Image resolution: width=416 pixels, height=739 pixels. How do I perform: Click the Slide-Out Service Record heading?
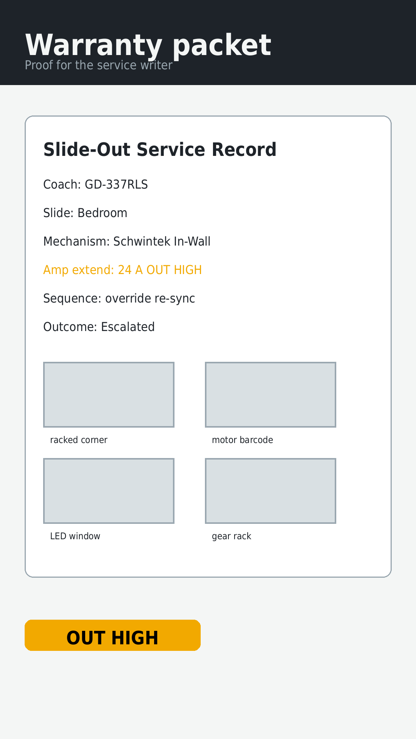coord(160,149)
